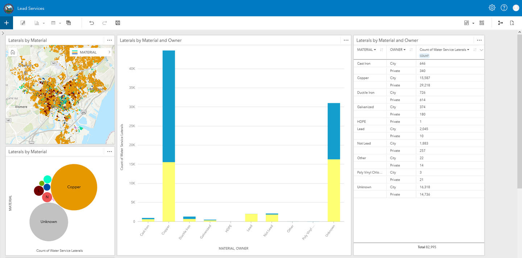Open more options on the bar chart card

tap(346, 40)
